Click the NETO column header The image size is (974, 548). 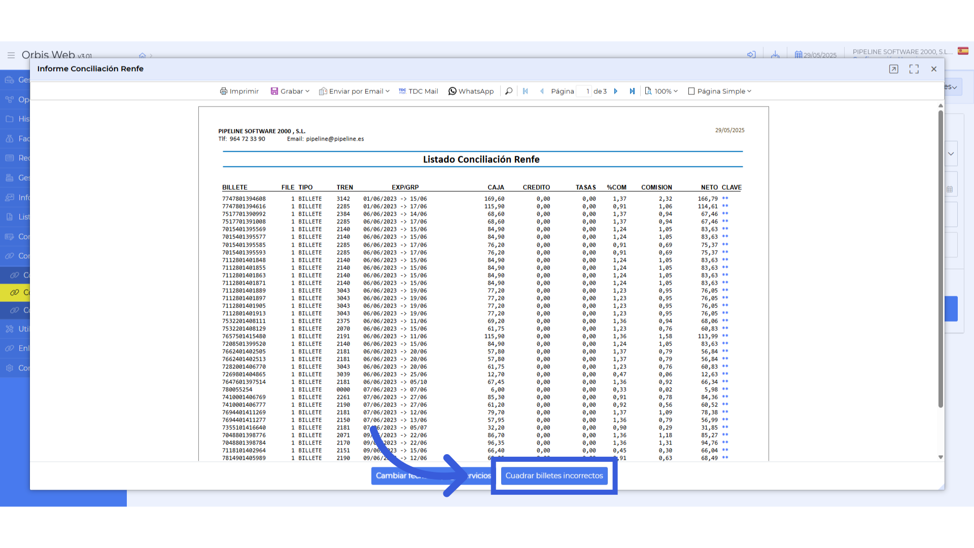pos(709,187)
